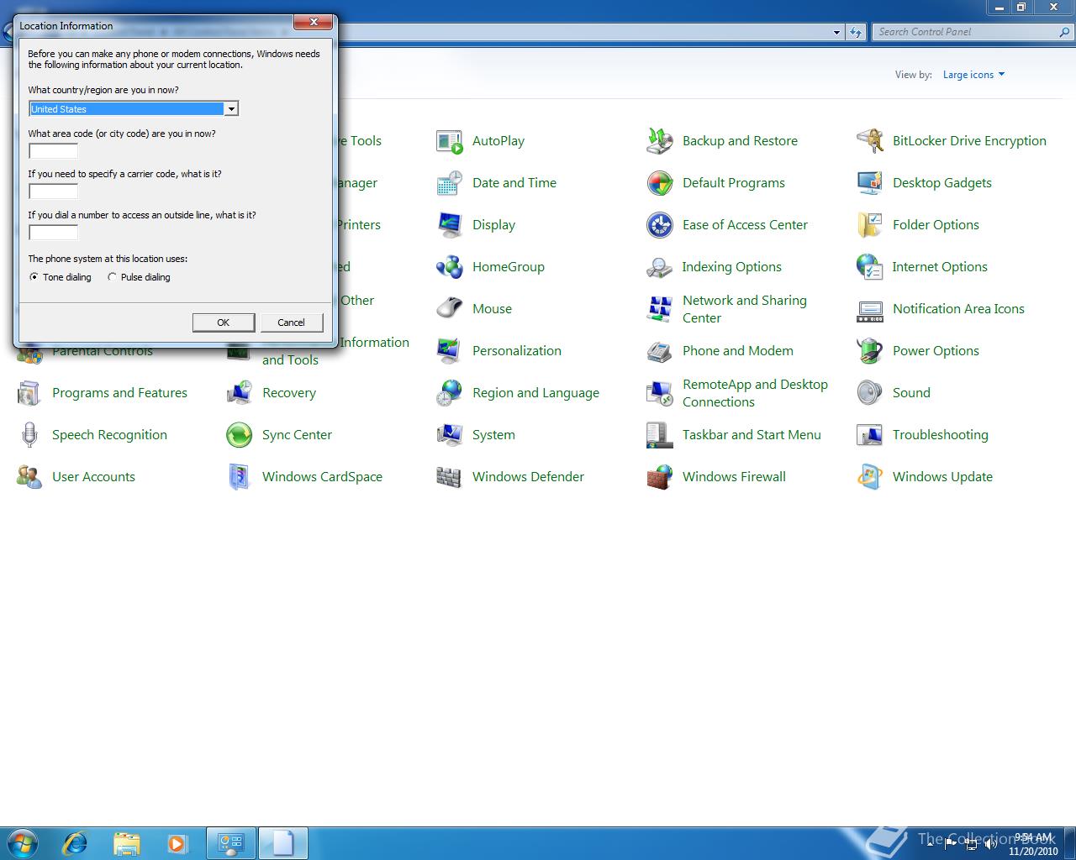The height and width of the screenshot is (860, 1076).
Task: Open Sound settings icon
Action: tap(870, 393)
